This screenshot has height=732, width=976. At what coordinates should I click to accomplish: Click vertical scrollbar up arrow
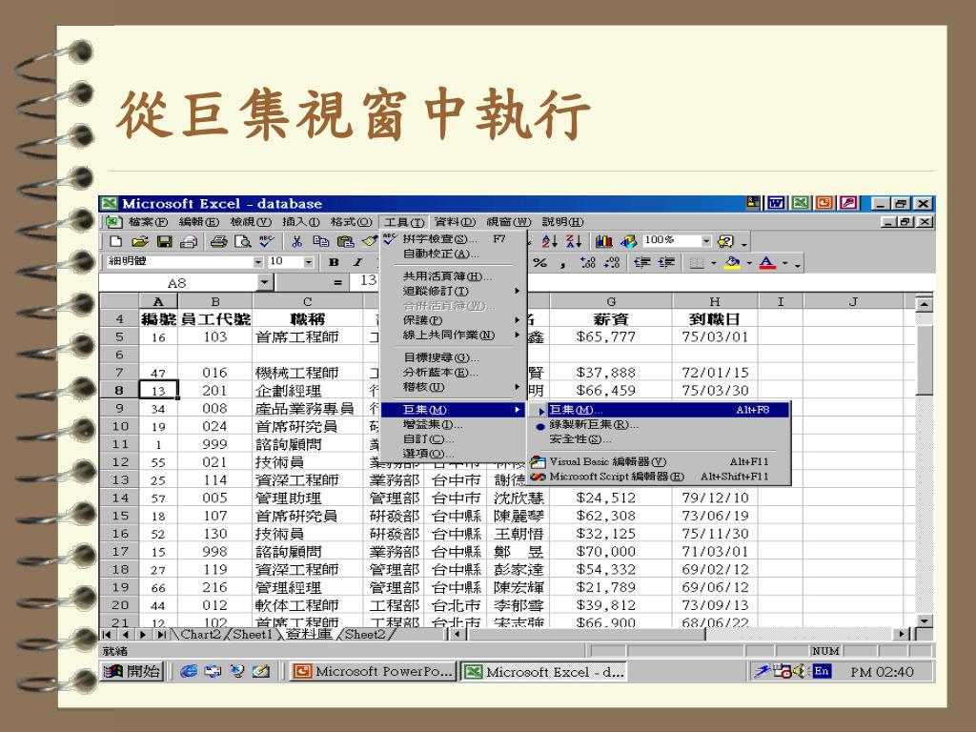coord(925,304)
